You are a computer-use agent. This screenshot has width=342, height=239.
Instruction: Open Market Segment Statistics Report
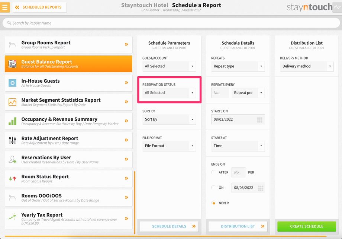point(68,102)
